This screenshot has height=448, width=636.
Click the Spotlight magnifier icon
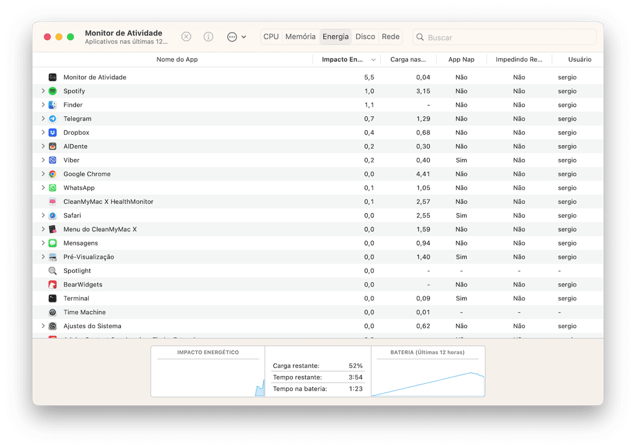click(52, 271)
